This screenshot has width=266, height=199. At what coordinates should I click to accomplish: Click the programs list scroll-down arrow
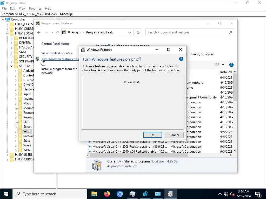coord(235,151)
